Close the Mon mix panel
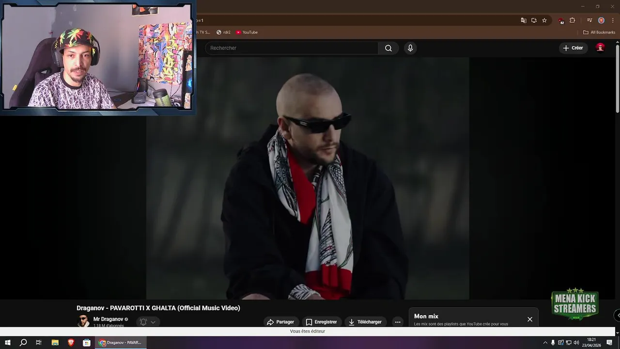Image resolution: width=620 pixels, height=349 pixels. [530, 319]
